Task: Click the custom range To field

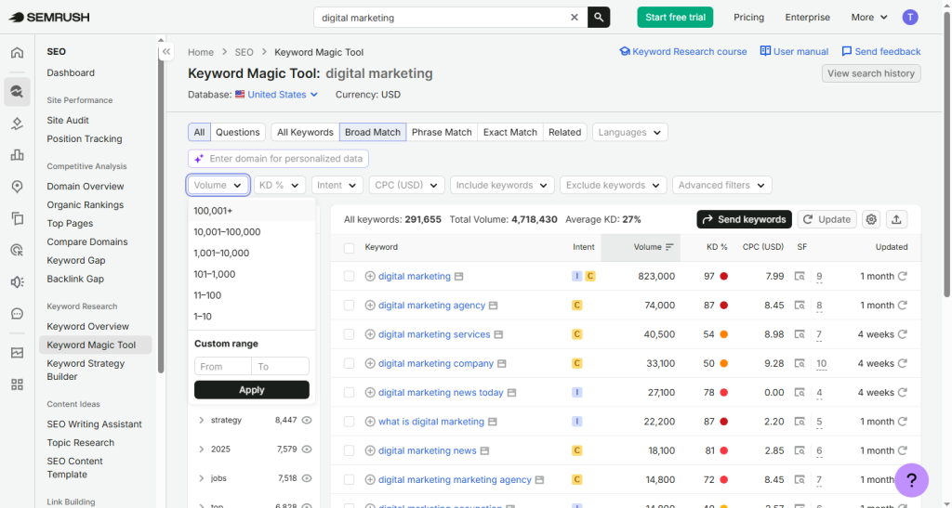Action: click(281, 366)
